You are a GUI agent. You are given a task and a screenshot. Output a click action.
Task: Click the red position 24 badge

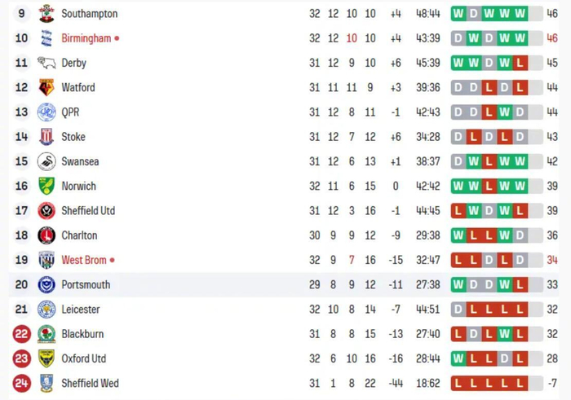click(x=22, y=384)
